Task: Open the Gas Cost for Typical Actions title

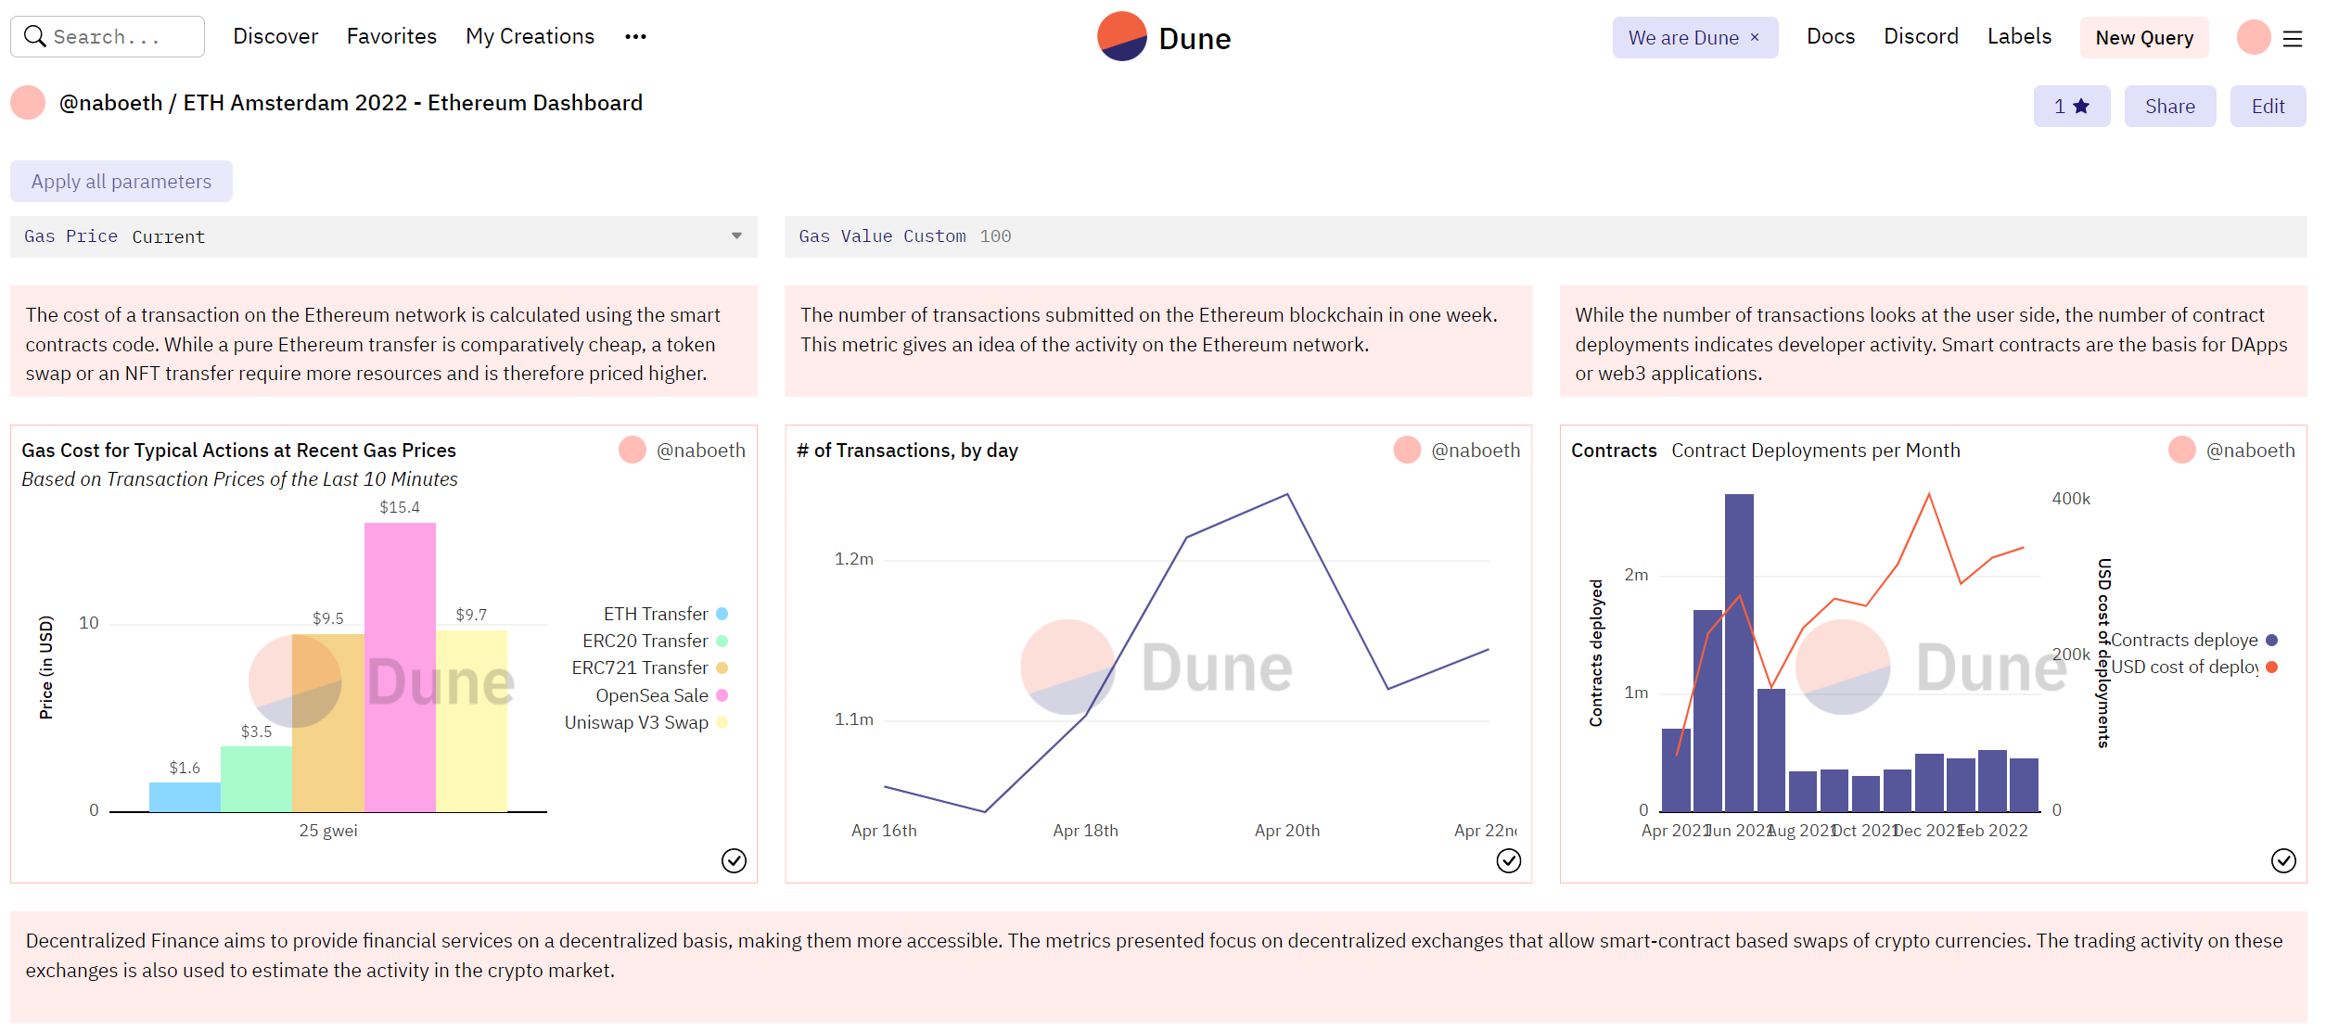Action: 238,450
